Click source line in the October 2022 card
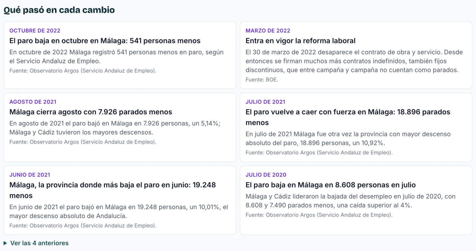The image size is (476, 251). point(83,71)
